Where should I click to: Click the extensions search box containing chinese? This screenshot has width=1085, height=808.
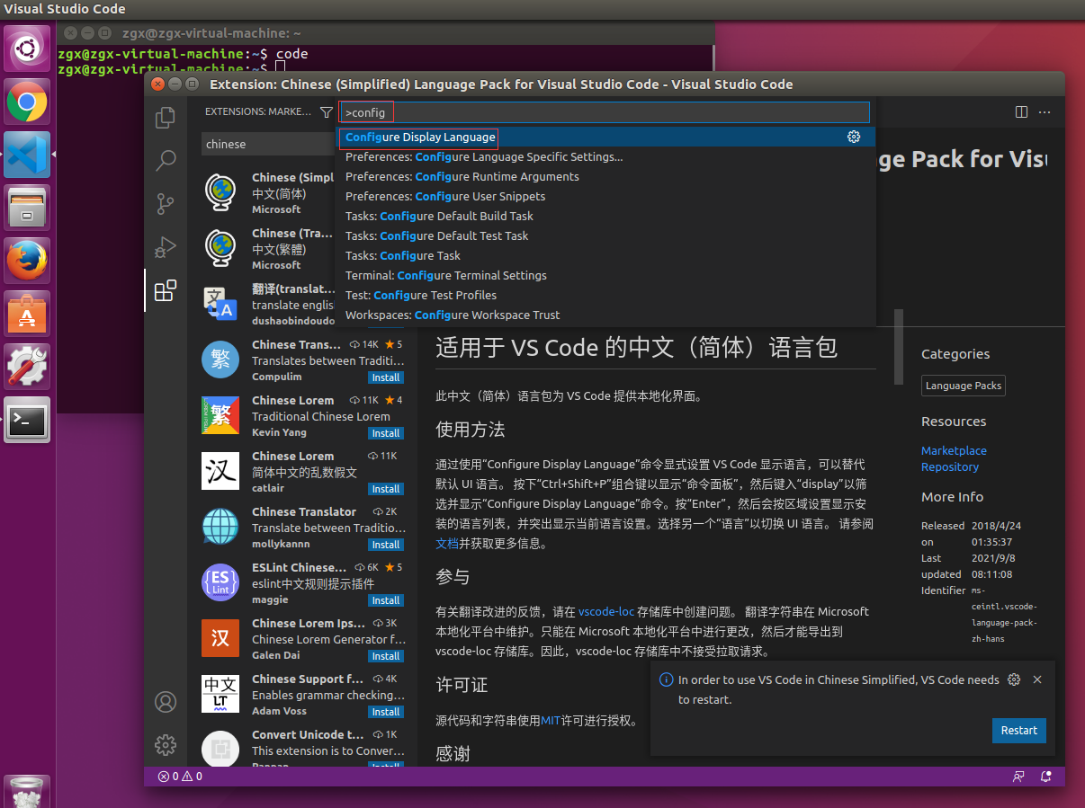pyautogui.click(x=268, y=144)
